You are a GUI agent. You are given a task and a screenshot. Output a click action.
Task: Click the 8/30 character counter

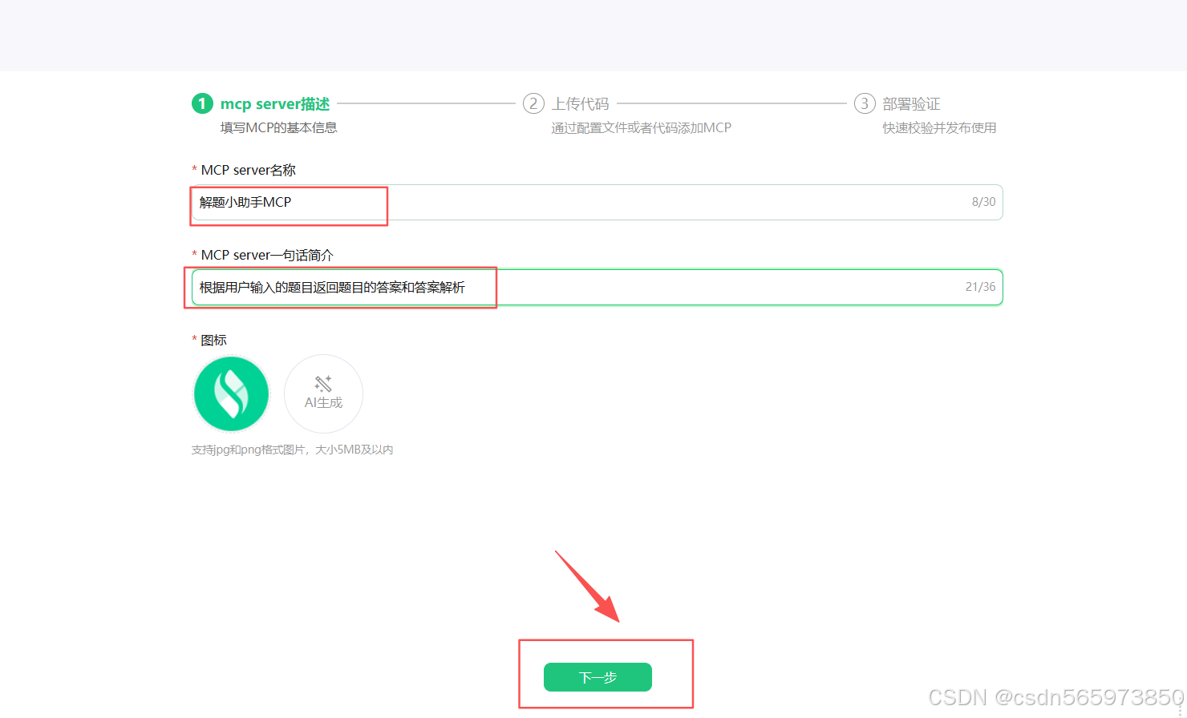click(x=983, y=202)
